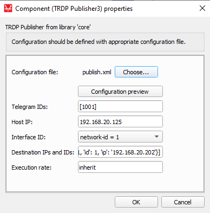Click the Telegram IDs input field
The image size is (210, 213).
point(120,106)
